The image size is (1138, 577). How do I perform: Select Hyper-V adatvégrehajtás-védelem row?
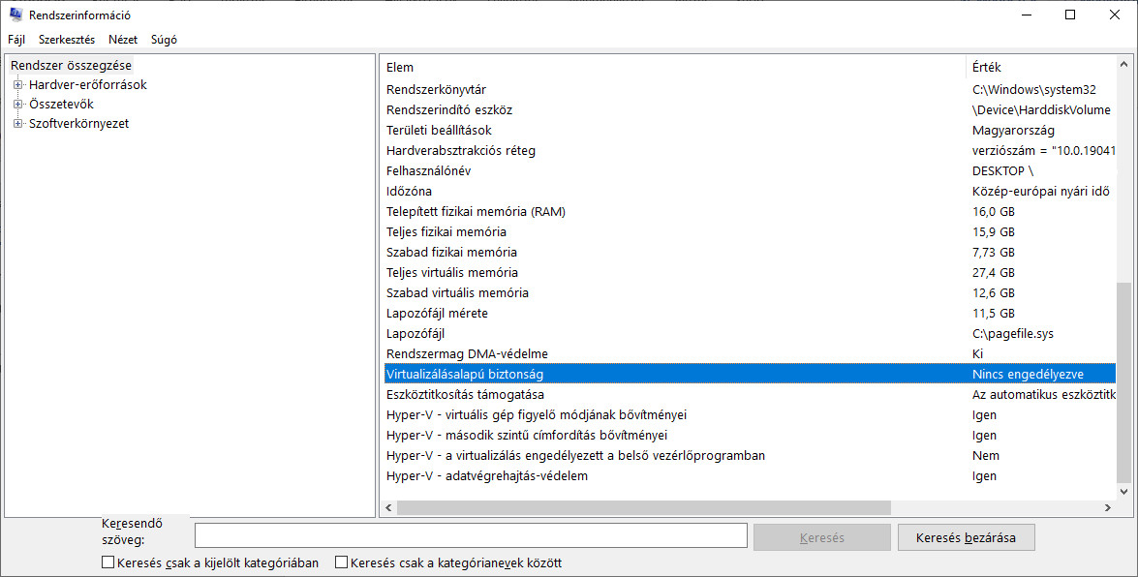[x=749, y=476]
